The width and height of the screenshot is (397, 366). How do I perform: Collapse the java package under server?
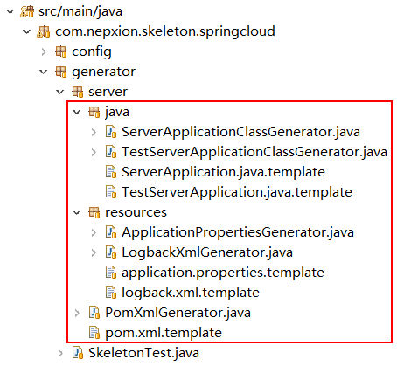(x=77, y=112)
